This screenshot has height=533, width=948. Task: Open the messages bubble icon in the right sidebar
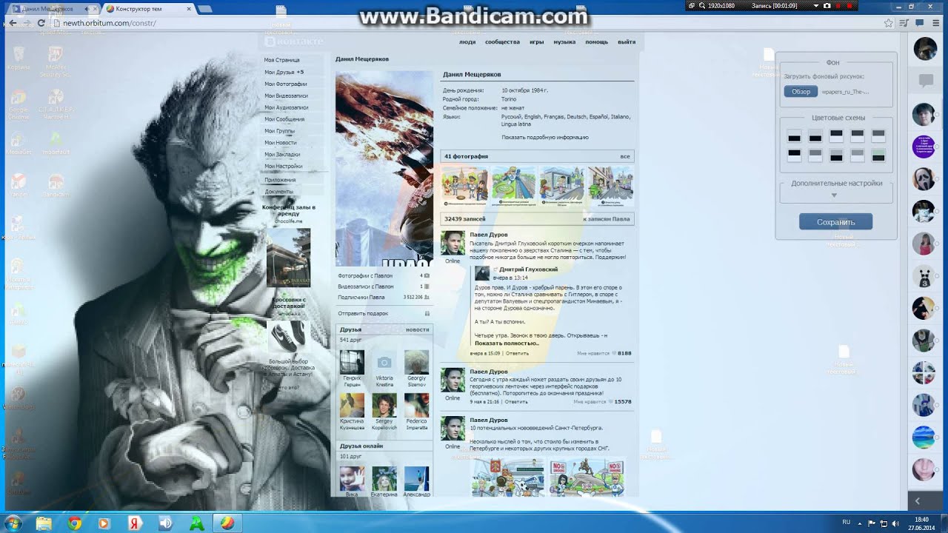pos(925,80)
